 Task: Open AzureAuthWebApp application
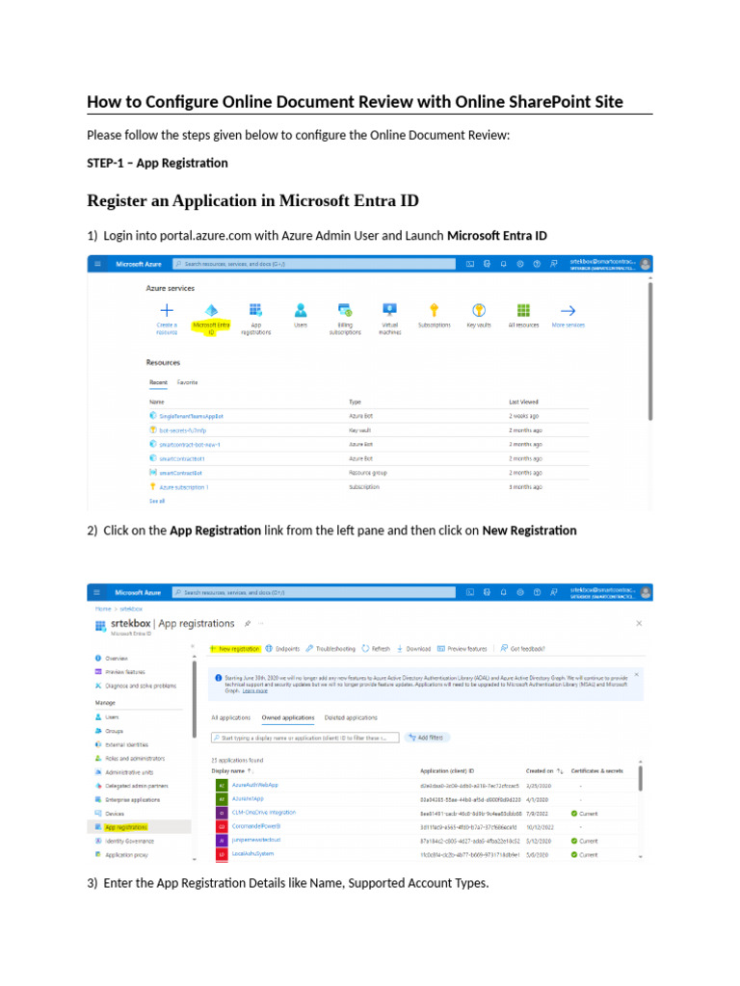coord(254,785)
